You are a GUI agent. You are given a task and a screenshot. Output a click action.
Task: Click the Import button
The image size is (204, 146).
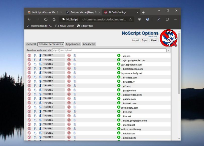[x=135, y=40]
